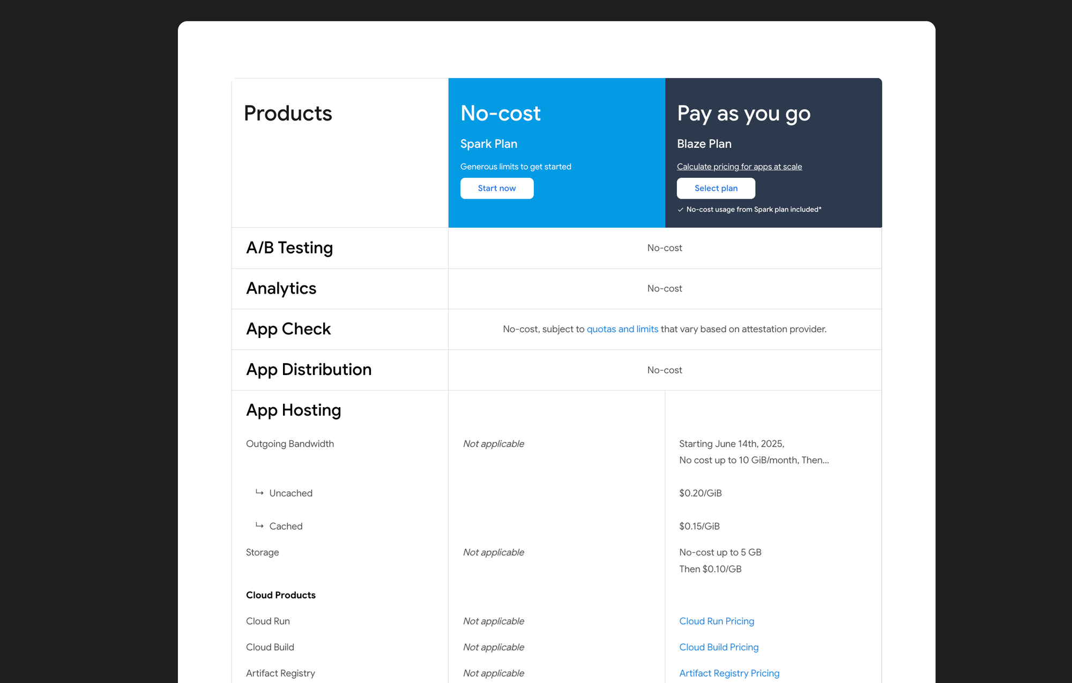The image size is (1072, 683).
Task: Click the App Hosting section title
Action: 293,410
